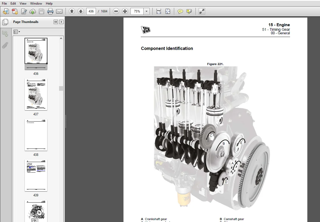Image resolution: width=320 pixels, height=222 pixels.
Task: Click the '00 - General' header text
Action: point(280,33)
